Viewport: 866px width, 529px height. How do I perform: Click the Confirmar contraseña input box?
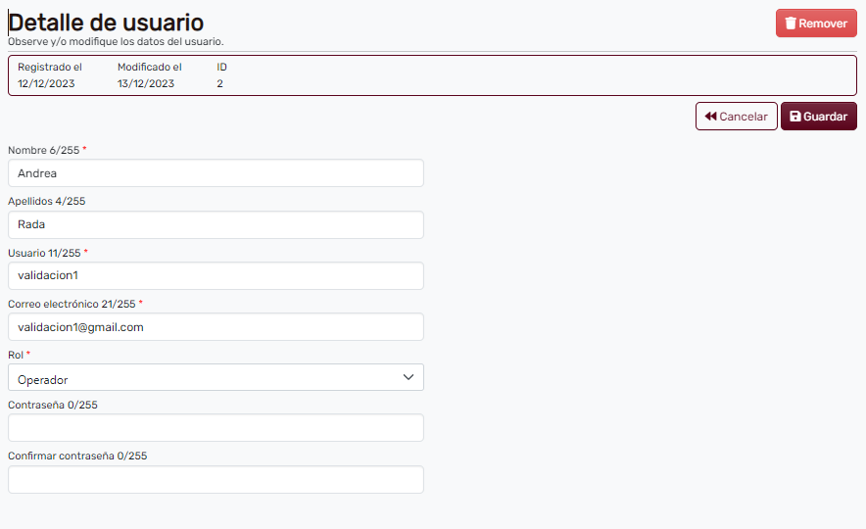(x=216, y=479)
